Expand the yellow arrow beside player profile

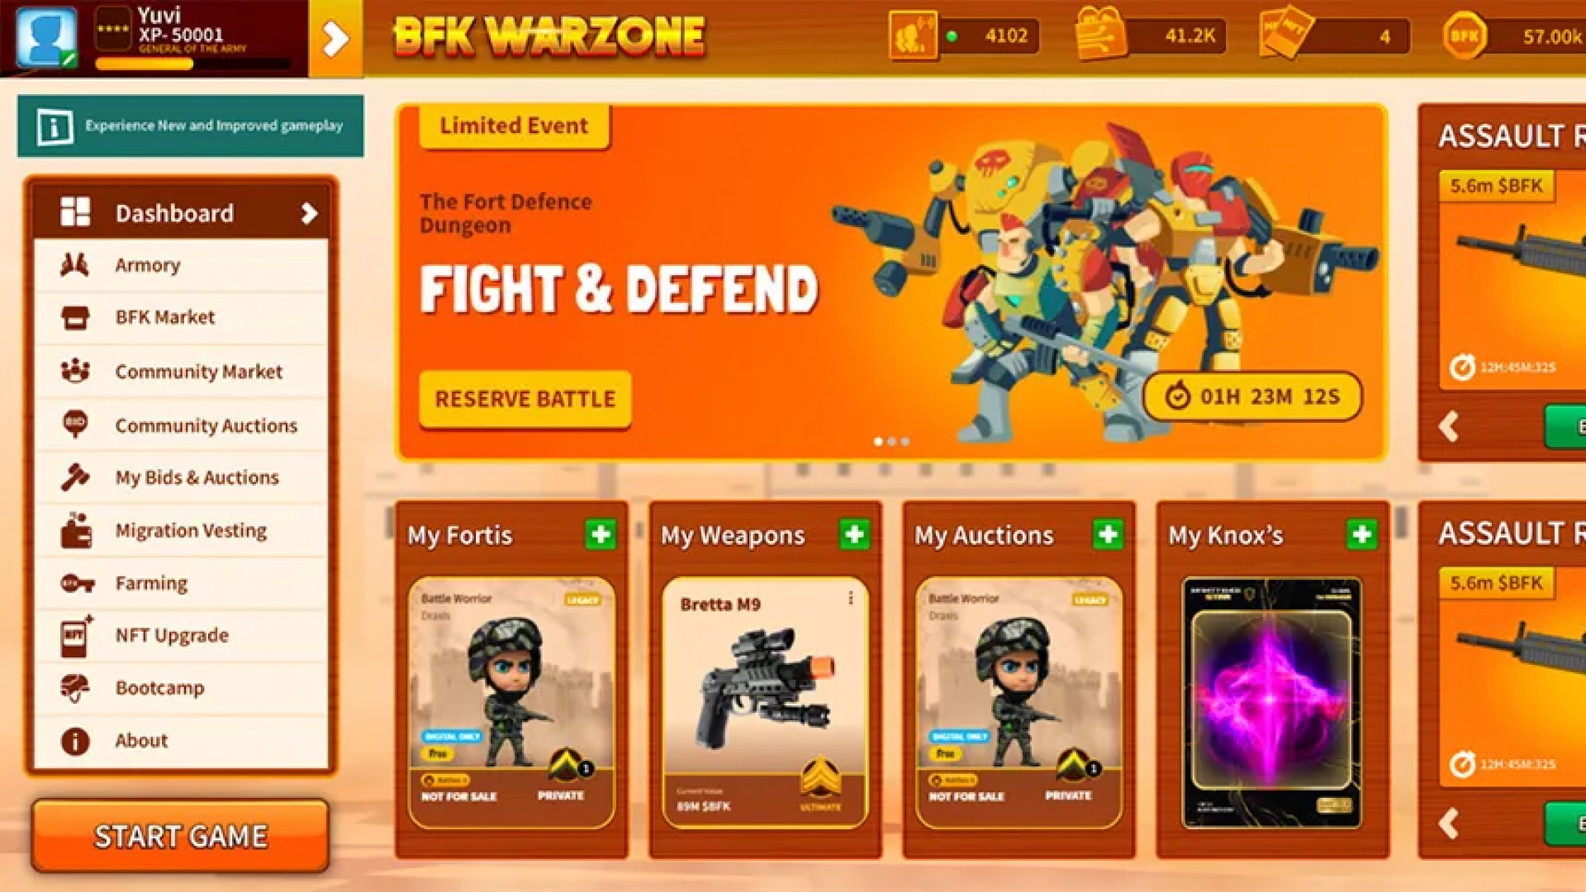335,39
